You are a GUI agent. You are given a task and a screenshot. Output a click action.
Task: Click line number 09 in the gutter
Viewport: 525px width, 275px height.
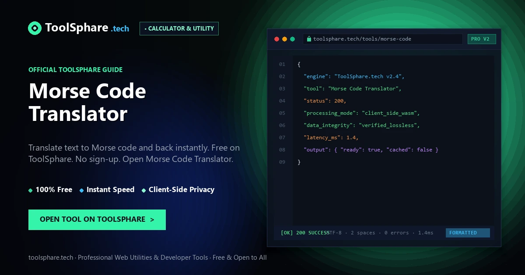(282, 162)
